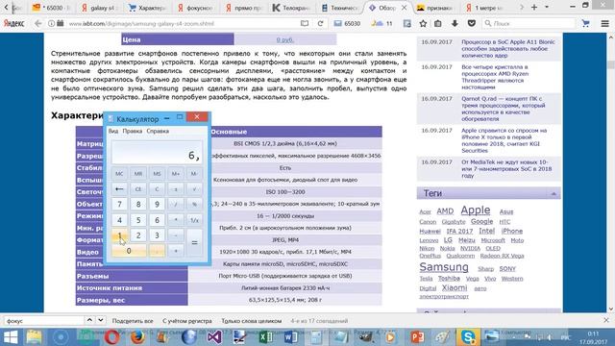Click the browser back arrow button

(38, 23)
